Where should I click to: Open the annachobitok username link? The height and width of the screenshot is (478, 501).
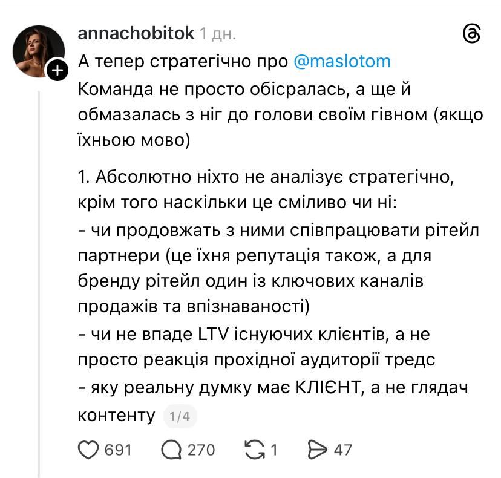136,34
